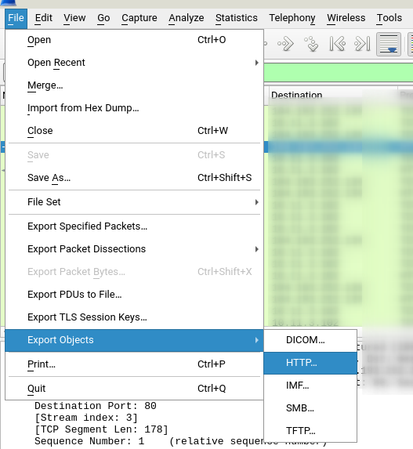Select Quit from the File menu

(134, 389)
